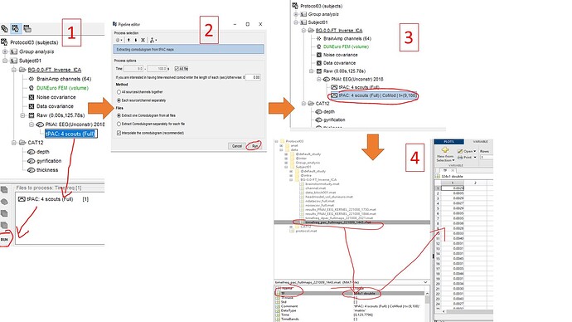
Task: Click the RUN button in Process panel
Action: 4,240
